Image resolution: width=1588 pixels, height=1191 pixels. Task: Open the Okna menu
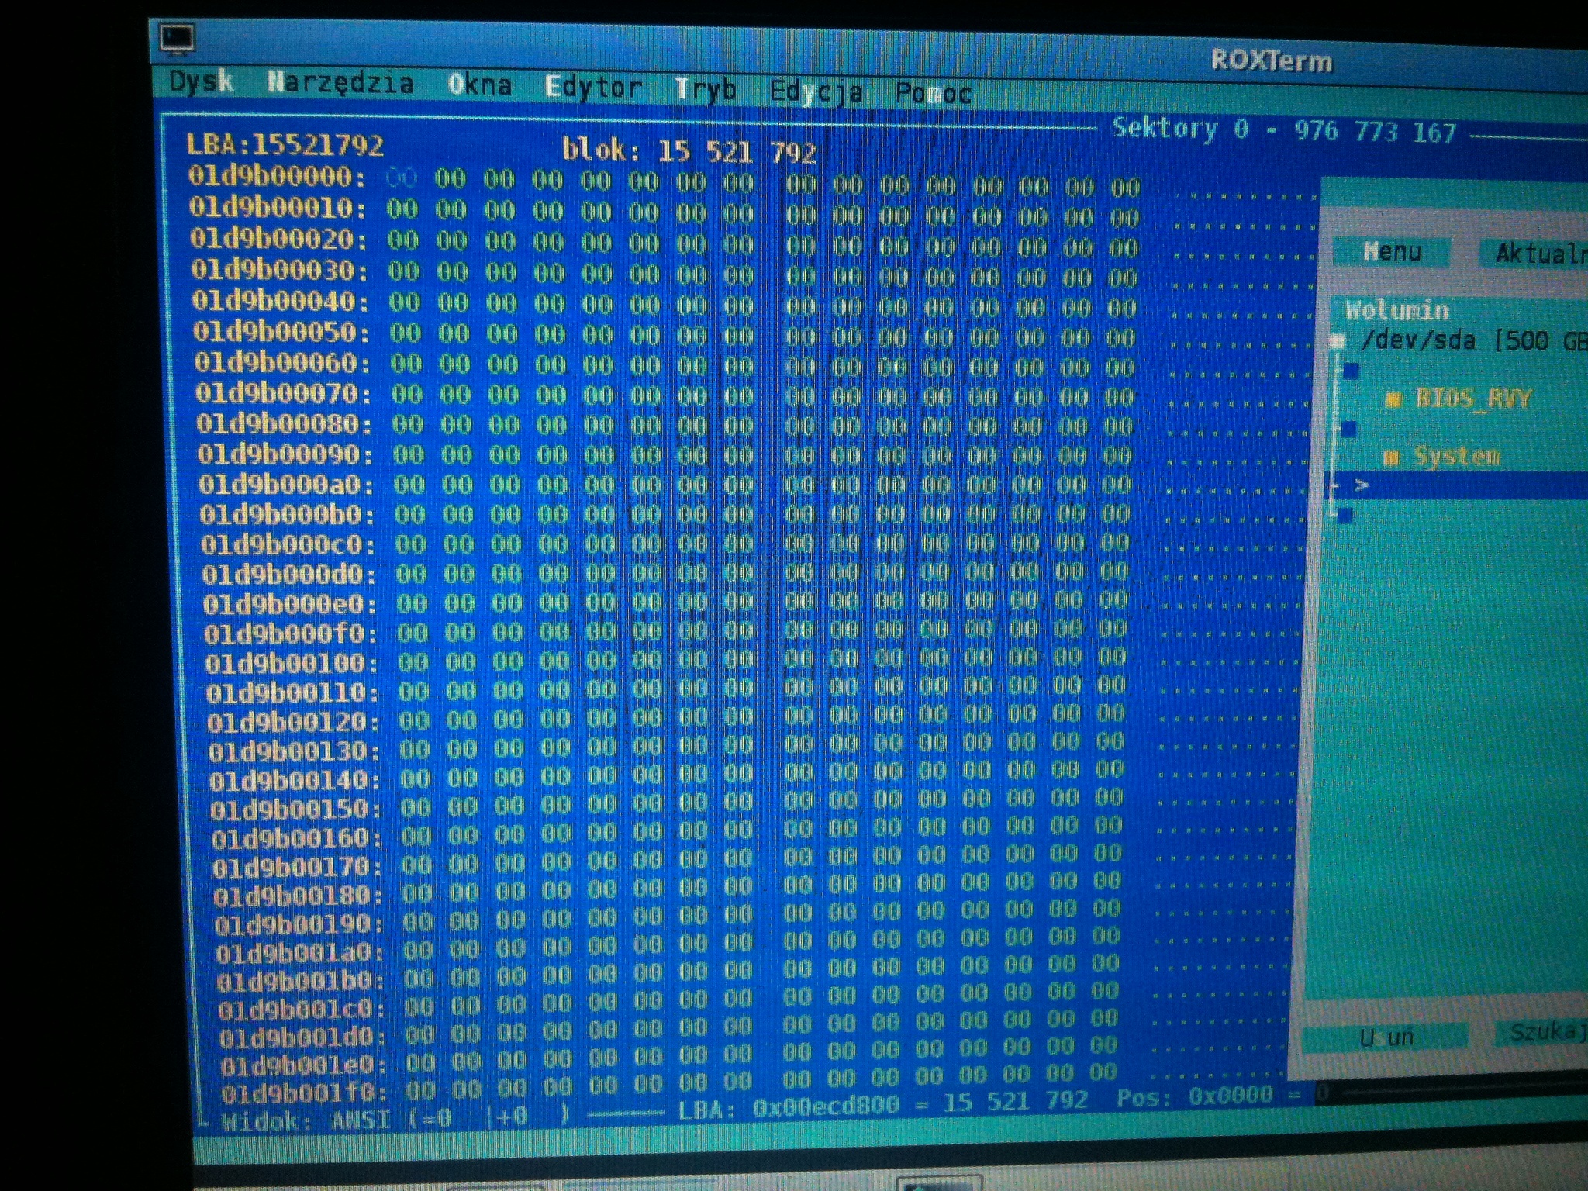[479, 85]
